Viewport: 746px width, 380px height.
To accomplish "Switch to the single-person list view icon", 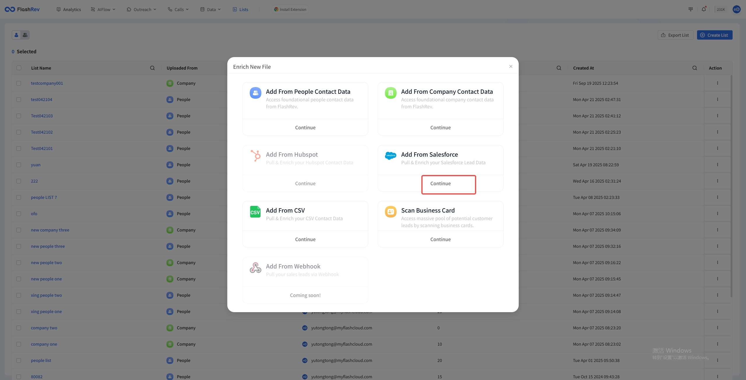I will tap(16, 35).
